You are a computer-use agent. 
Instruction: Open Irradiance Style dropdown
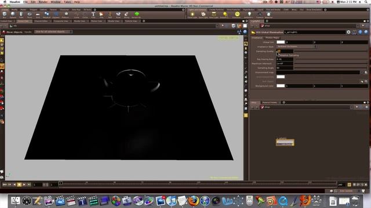pyautogui.click(x=296, y=46)
